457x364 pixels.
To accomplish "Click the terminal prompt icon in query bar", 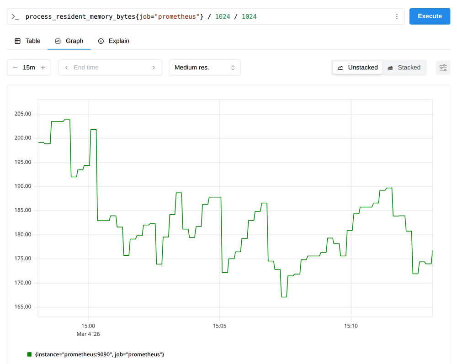I will 15,16.
